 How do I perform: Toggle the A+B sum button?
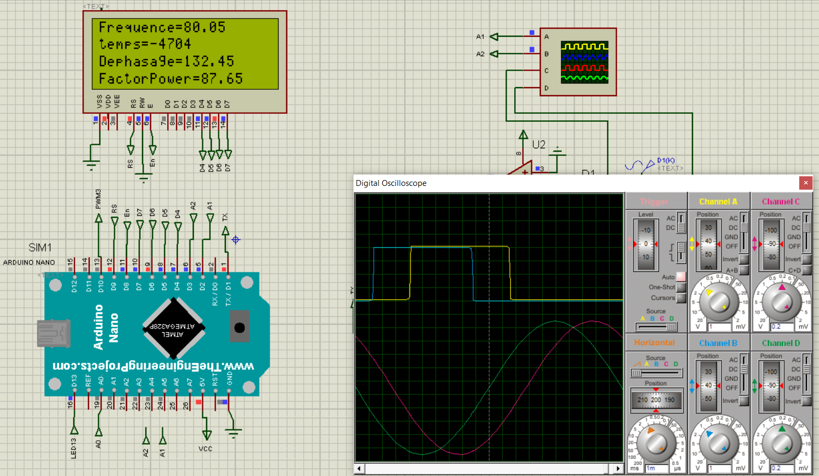[744, 270]
